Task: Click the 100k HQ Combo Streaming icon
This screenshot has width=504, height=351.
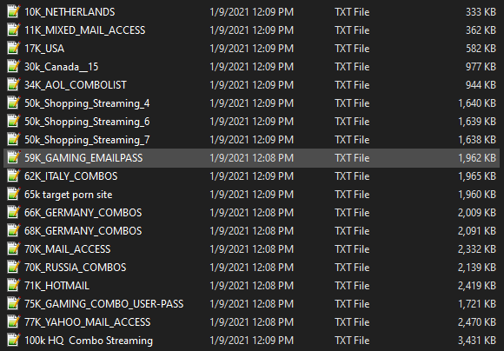Action: click(x=14, y=340)
